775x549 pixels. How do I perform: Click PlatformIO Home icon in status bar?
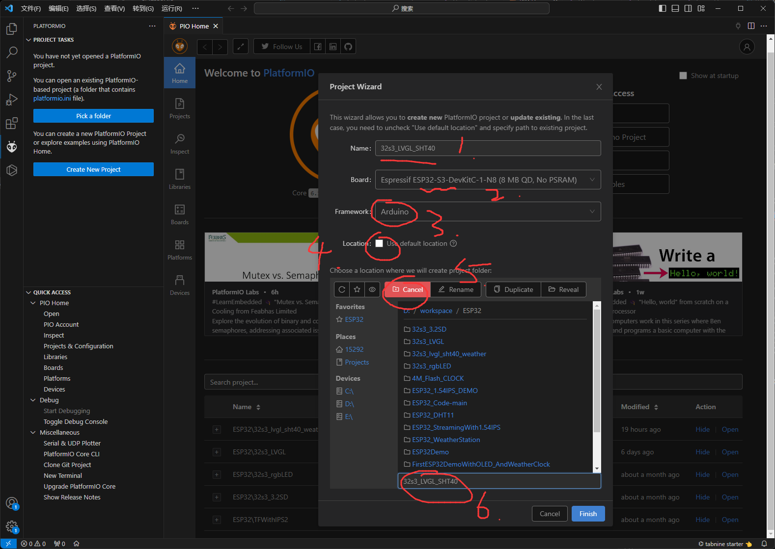76,544
